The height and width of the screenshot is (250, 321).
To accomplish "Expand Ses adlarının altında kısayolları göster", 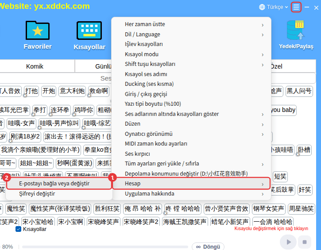I will point(191,114).
